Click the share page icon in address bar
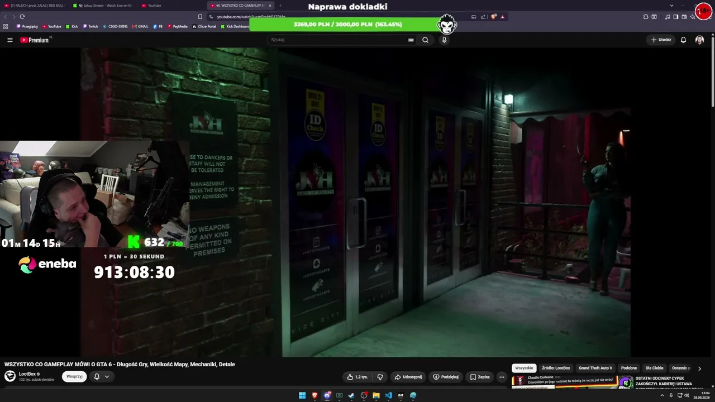Viewport: 715px width, 402px height. (483, 17)
